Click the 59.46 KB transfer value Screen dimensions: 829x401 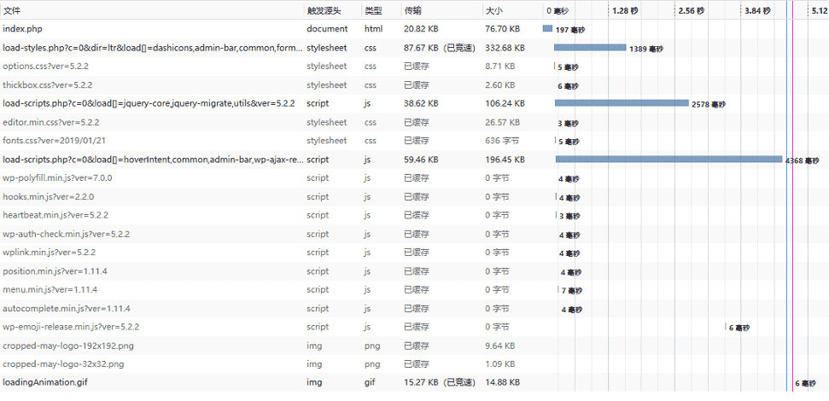pyautogui.click(x=421, y=159)
